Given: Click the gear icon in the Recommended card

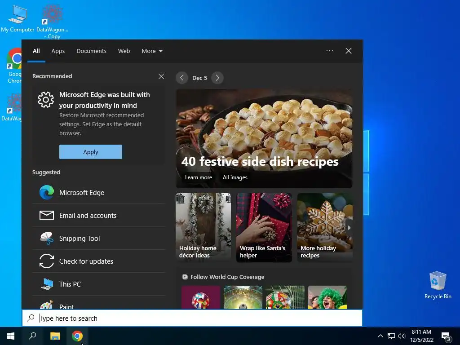Looking at the screenshot, I should click(46, 100).
